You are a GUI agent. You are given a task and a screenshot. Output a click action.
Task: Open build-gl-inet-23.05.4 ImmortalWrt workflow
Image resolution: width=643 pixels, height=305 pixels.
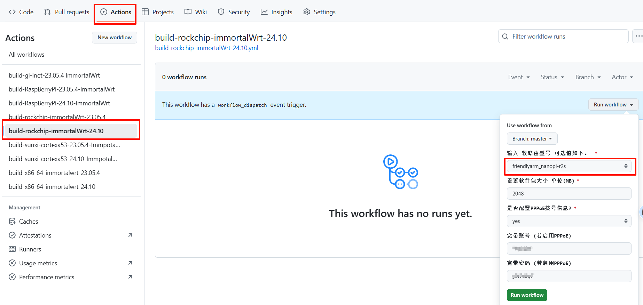(54, 75)
